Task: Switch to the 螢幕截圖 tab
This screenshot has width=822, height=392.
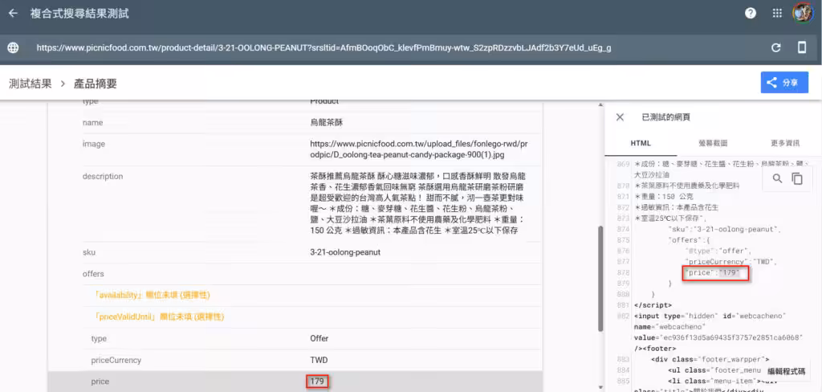Action: pyautogui.click(x=713, y=143)
